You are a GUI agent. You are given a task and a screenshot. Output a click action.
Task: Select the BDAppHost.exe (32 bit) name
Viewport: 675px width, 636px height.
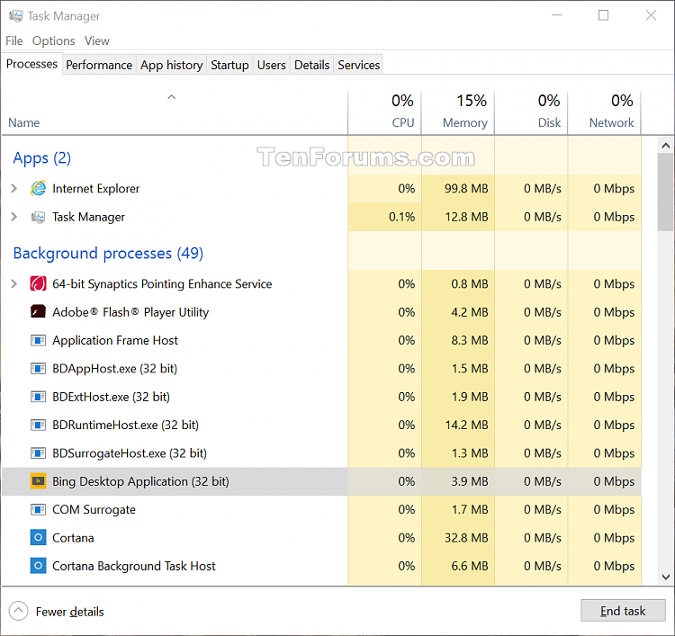(115, 369)
